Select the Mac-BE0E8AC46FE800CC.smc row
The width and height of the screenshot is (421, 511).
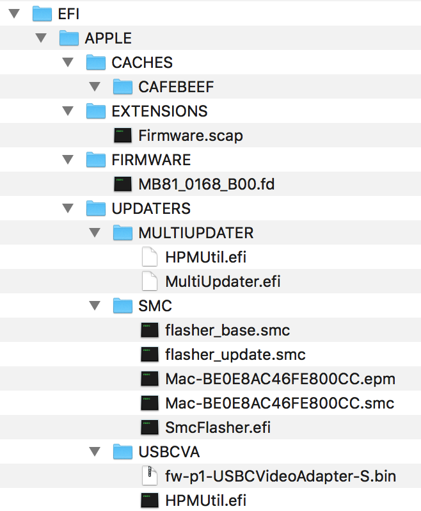pos(279,403)
